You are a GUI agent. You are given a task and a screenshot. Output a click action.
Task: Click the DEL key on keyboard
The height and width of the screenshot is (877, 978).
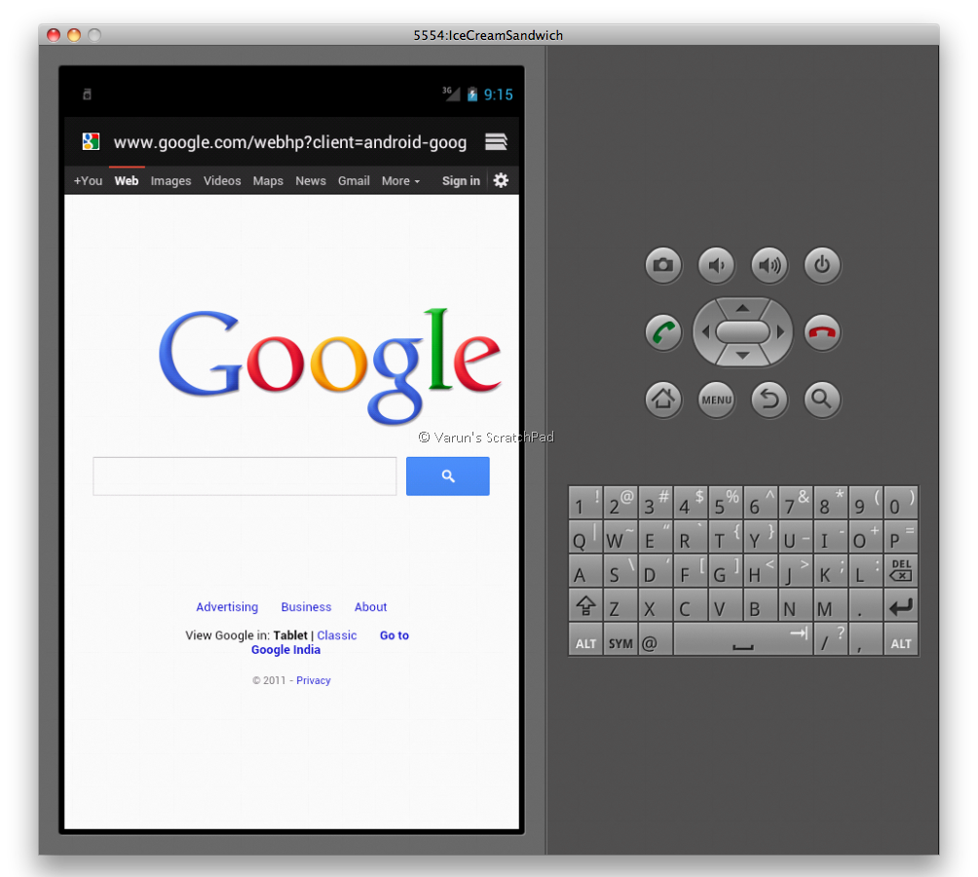click(901, 570)
